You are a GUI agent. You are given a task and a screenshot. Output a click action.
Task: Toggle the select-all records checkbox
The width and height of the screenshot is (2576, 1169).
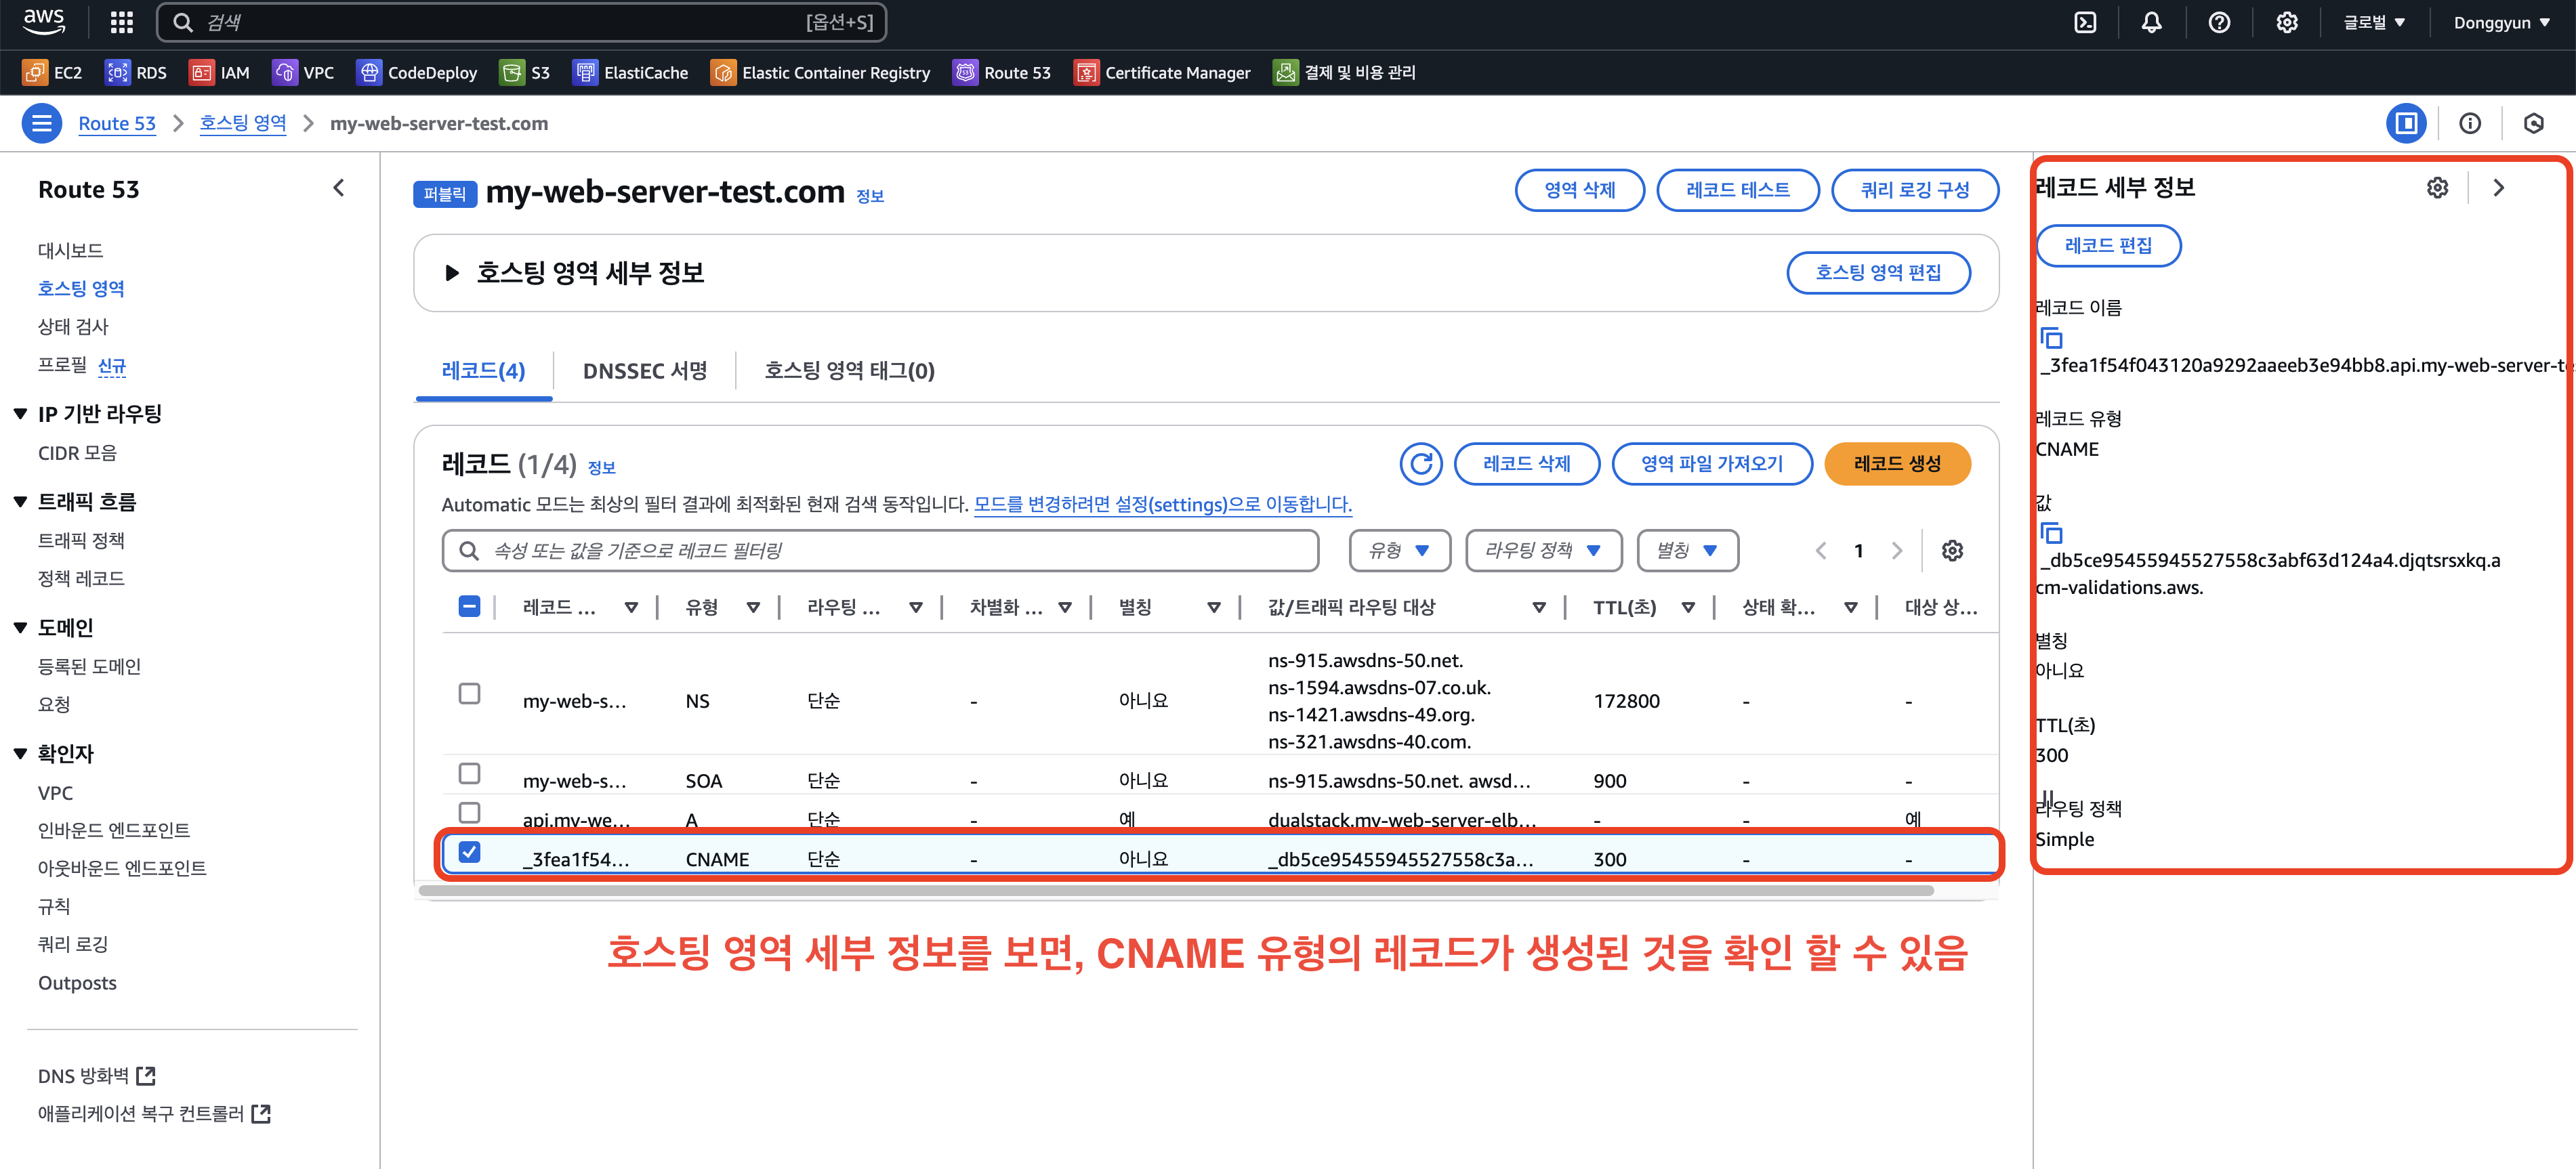pyautogui.click(x=469, y=607)
